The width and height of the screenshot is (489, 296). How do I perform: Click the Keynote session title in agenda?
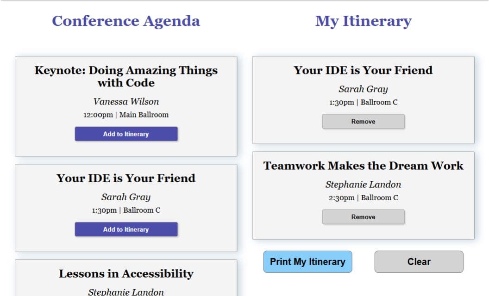(x=126, y=77)
